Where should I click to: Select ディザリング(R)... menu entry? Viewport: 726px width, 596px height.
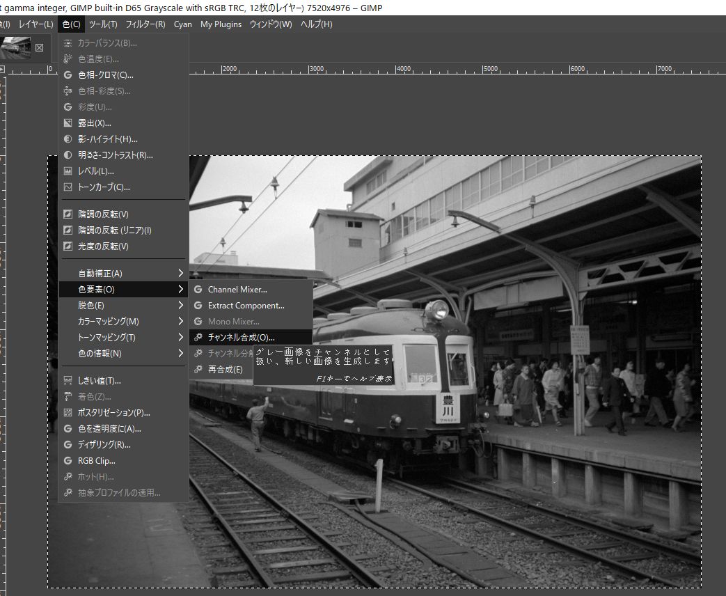pyautogui.click(x=124, y=445)
